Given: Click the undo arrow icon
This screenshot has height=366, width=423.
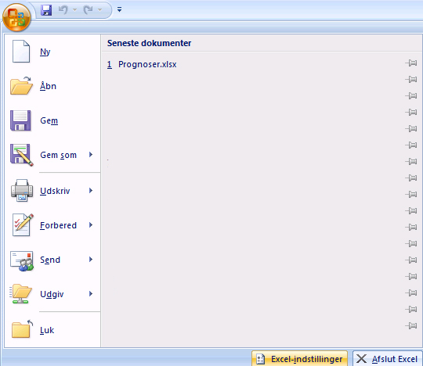Looking at the screenshot, I should tap(63, 10).
